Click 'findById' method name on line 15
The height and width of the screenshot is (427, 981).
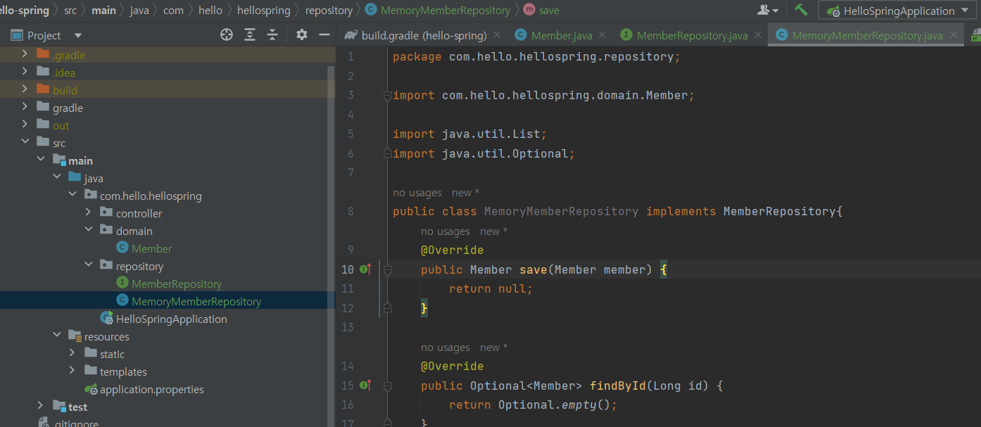click(618, 385)
